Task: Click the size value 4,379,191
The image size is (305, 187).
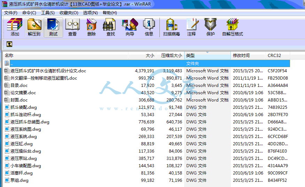Action: click(144, 71)
